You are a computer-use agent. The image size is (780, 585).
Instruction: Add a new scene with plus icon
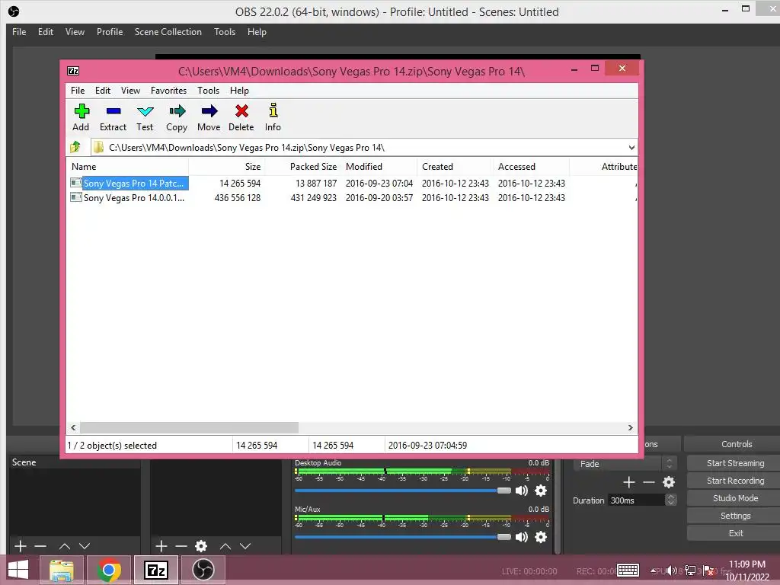21,546
